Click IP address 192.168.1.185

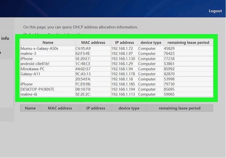click(x=123, y=84)
